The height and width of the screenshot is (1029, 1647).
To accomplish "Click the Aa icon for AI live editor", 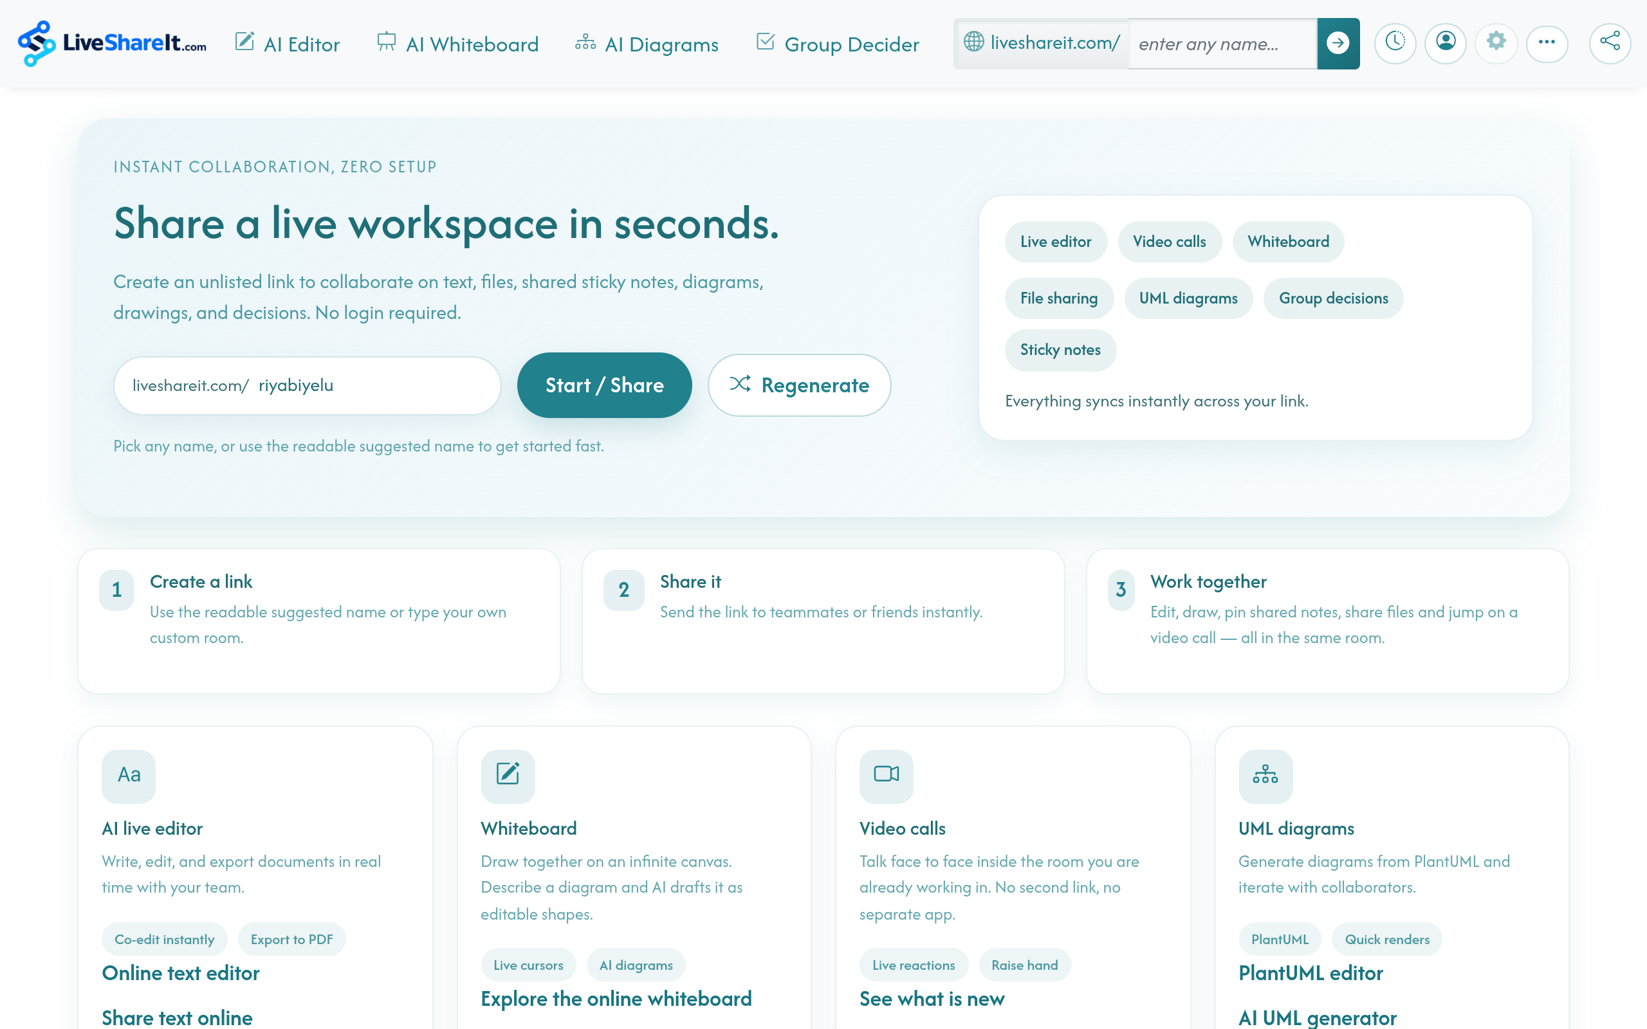I will 129,776.
